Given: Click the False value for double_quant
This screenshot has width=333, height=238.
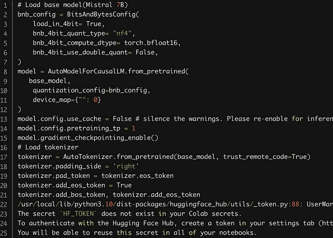Looking at the screenshot, I should tap(145, 52).
